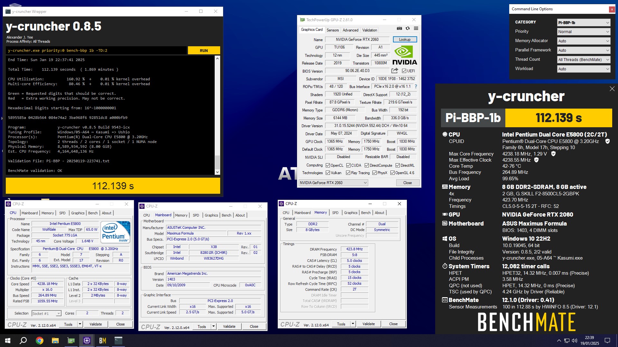The image size is (618, 347).
Task: Toggle the CUDA checkbox
Action: click(x=348, y=165)
